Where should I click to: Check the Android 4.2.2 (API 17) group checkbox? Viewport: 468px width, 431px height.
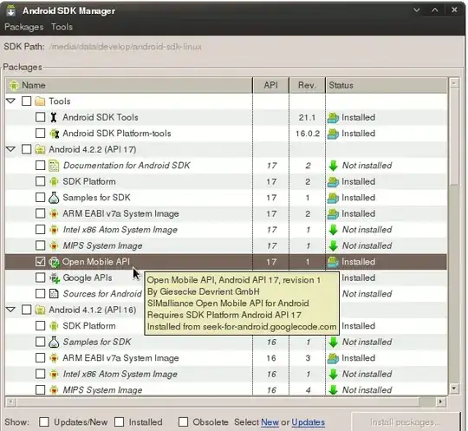pos(26,149)
